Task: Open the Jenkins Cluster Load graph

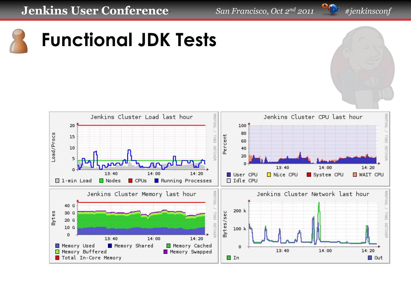Action: pos(134,149)
